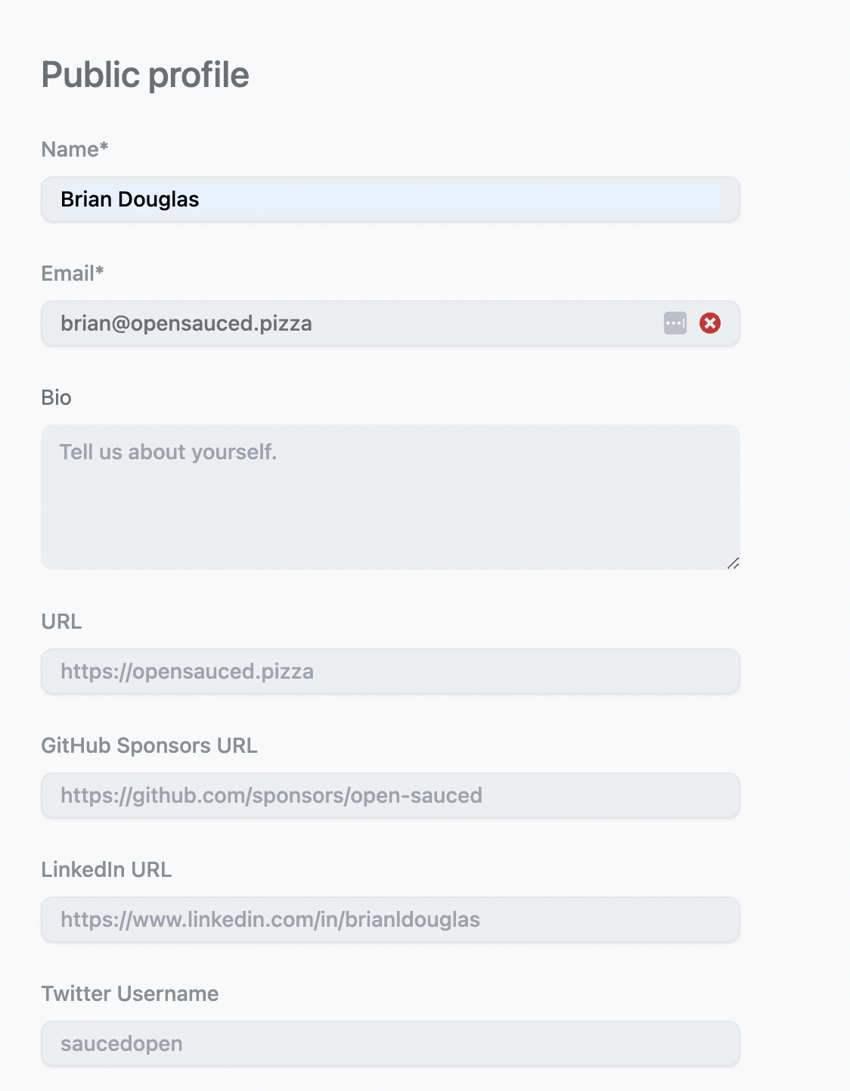Screen dimensions: 850x1091
Task: Click the URL label text
Action: (61, 621)
